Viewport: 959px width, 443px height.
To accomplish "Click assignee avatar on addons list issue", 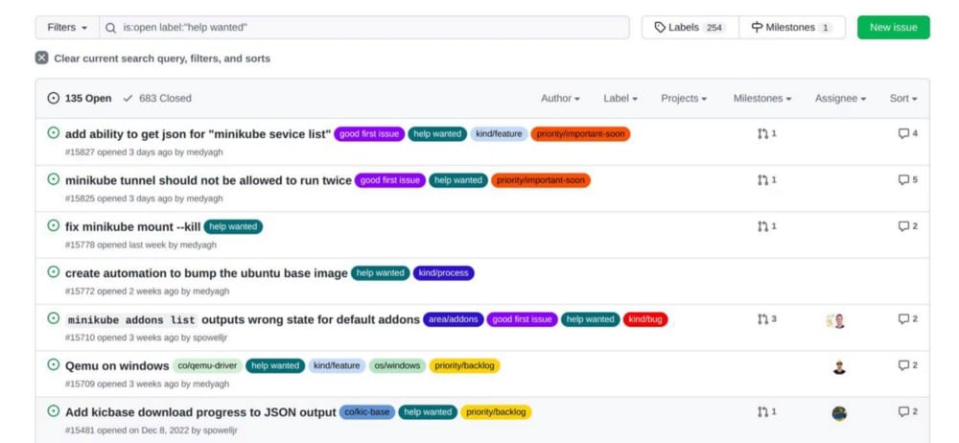I will coord(836,321).
